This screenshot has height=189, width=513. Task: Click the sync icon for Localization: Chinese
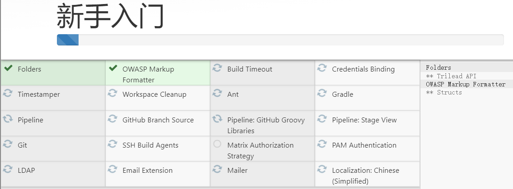coord(322,169)
